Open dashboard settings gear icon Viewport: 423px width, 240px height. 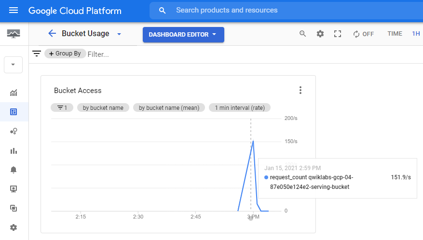(x=320, y=34)
